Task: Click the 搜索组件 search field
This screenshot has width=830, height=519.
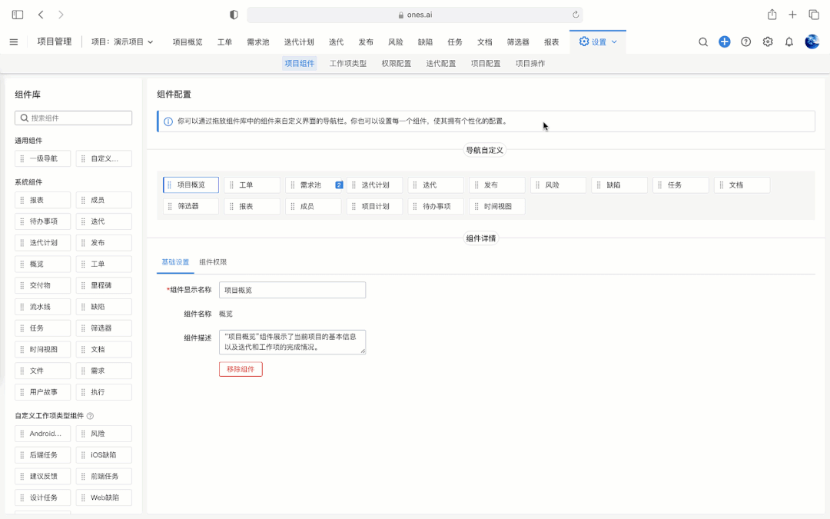Action: (74, 118)
